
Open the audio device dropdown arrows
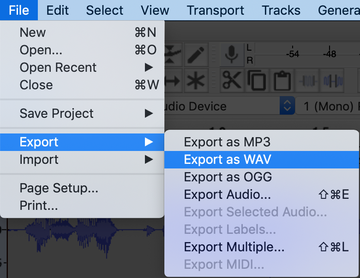pos(287,106)
